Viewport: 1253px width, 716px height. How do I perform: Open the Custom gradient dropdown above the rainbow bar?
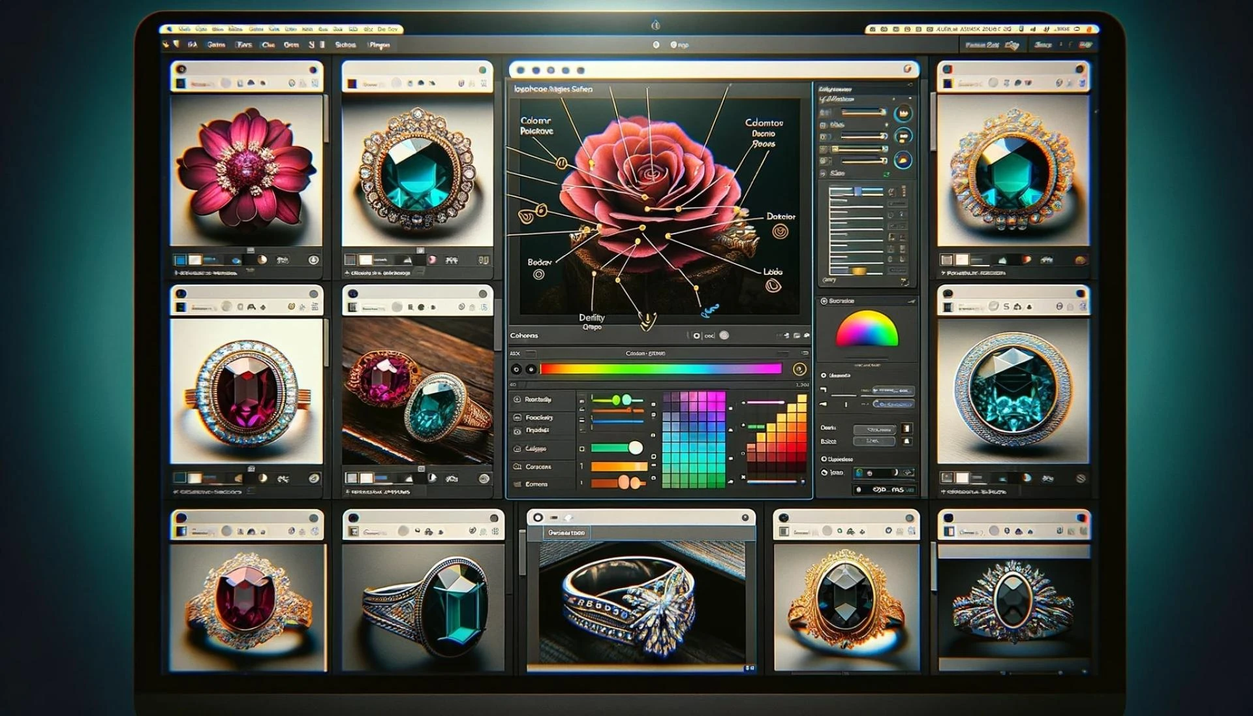point(645,353)
